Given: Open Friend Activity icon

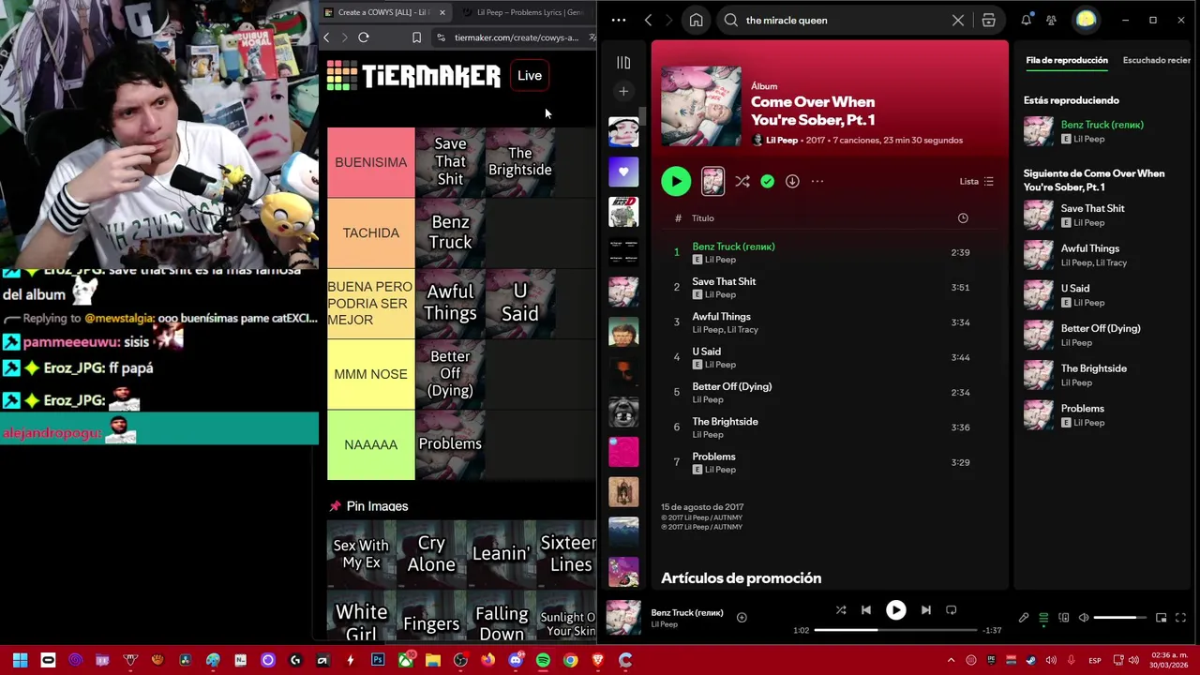Looking at the screenshot, I should (1051, 20).
